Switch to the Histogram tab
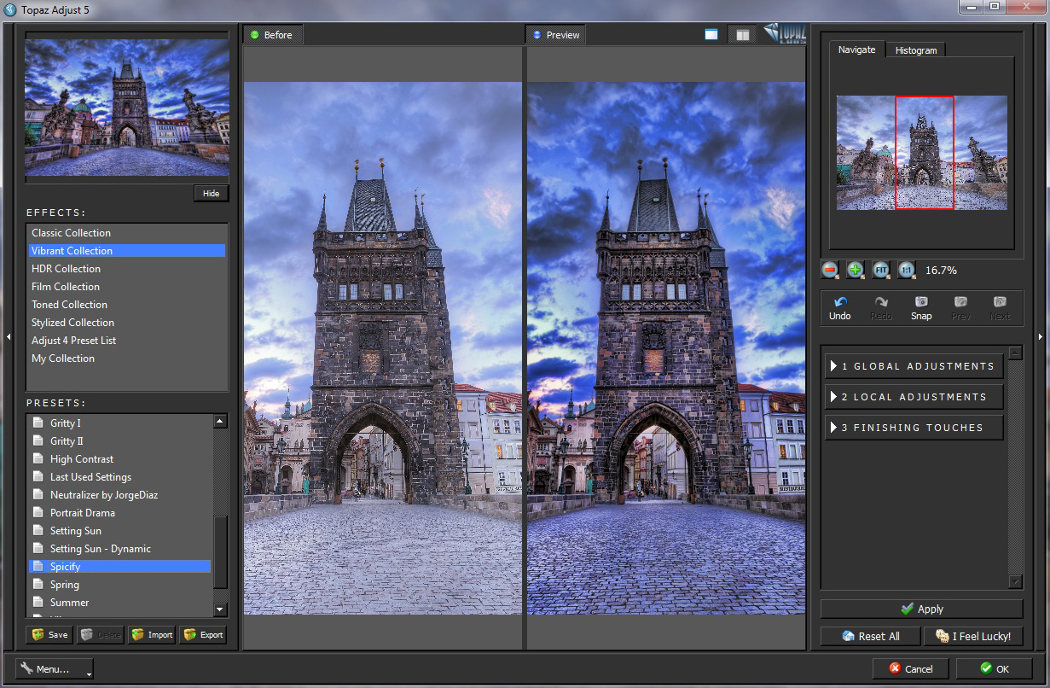This screenshot has height=688, width=1050. coord(915,50)
